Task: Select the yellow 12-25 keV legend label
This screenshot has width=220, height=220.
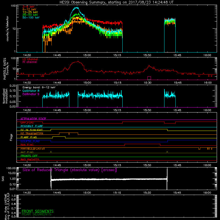Action: coord(30,12)
